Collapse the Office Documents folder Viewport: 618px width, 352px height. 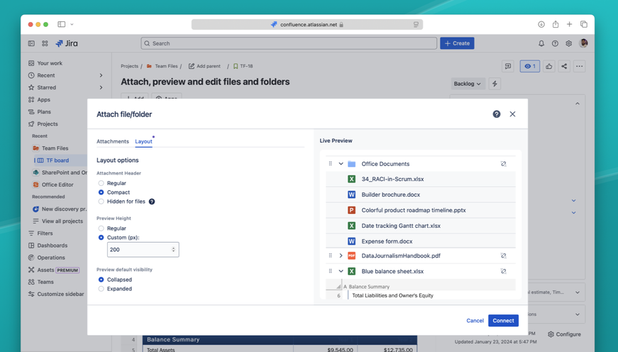[x=341, y=164]
